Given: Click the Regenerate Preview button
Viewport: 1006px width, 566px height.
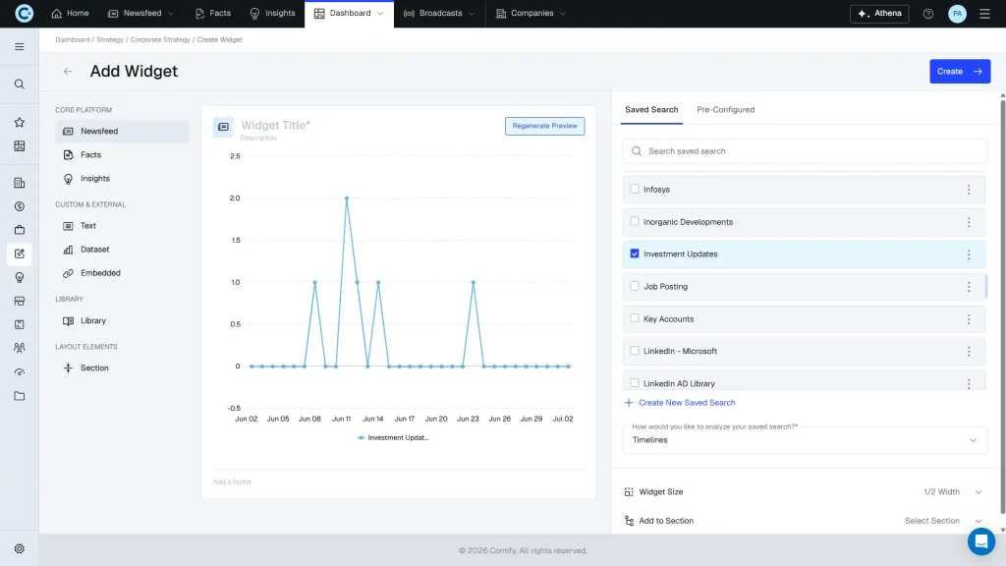Looking at the screenshot, I should tap(544, 126).
